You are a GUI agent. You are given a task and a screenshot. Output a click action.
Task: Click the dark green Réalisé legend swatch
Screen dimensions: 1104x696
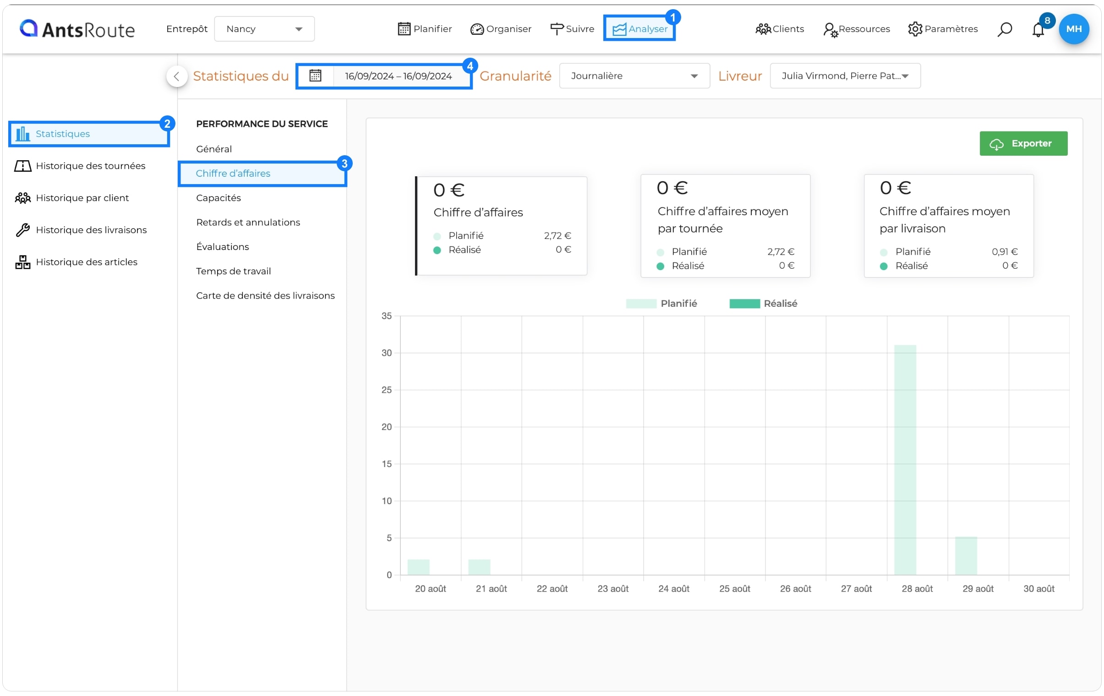[744, 304]
